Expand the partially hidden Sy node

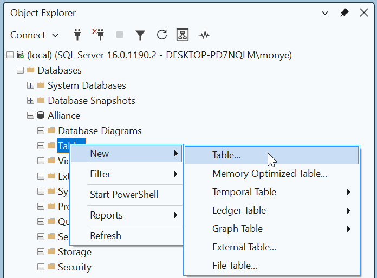pyautogui.click(x=41, y=191)
